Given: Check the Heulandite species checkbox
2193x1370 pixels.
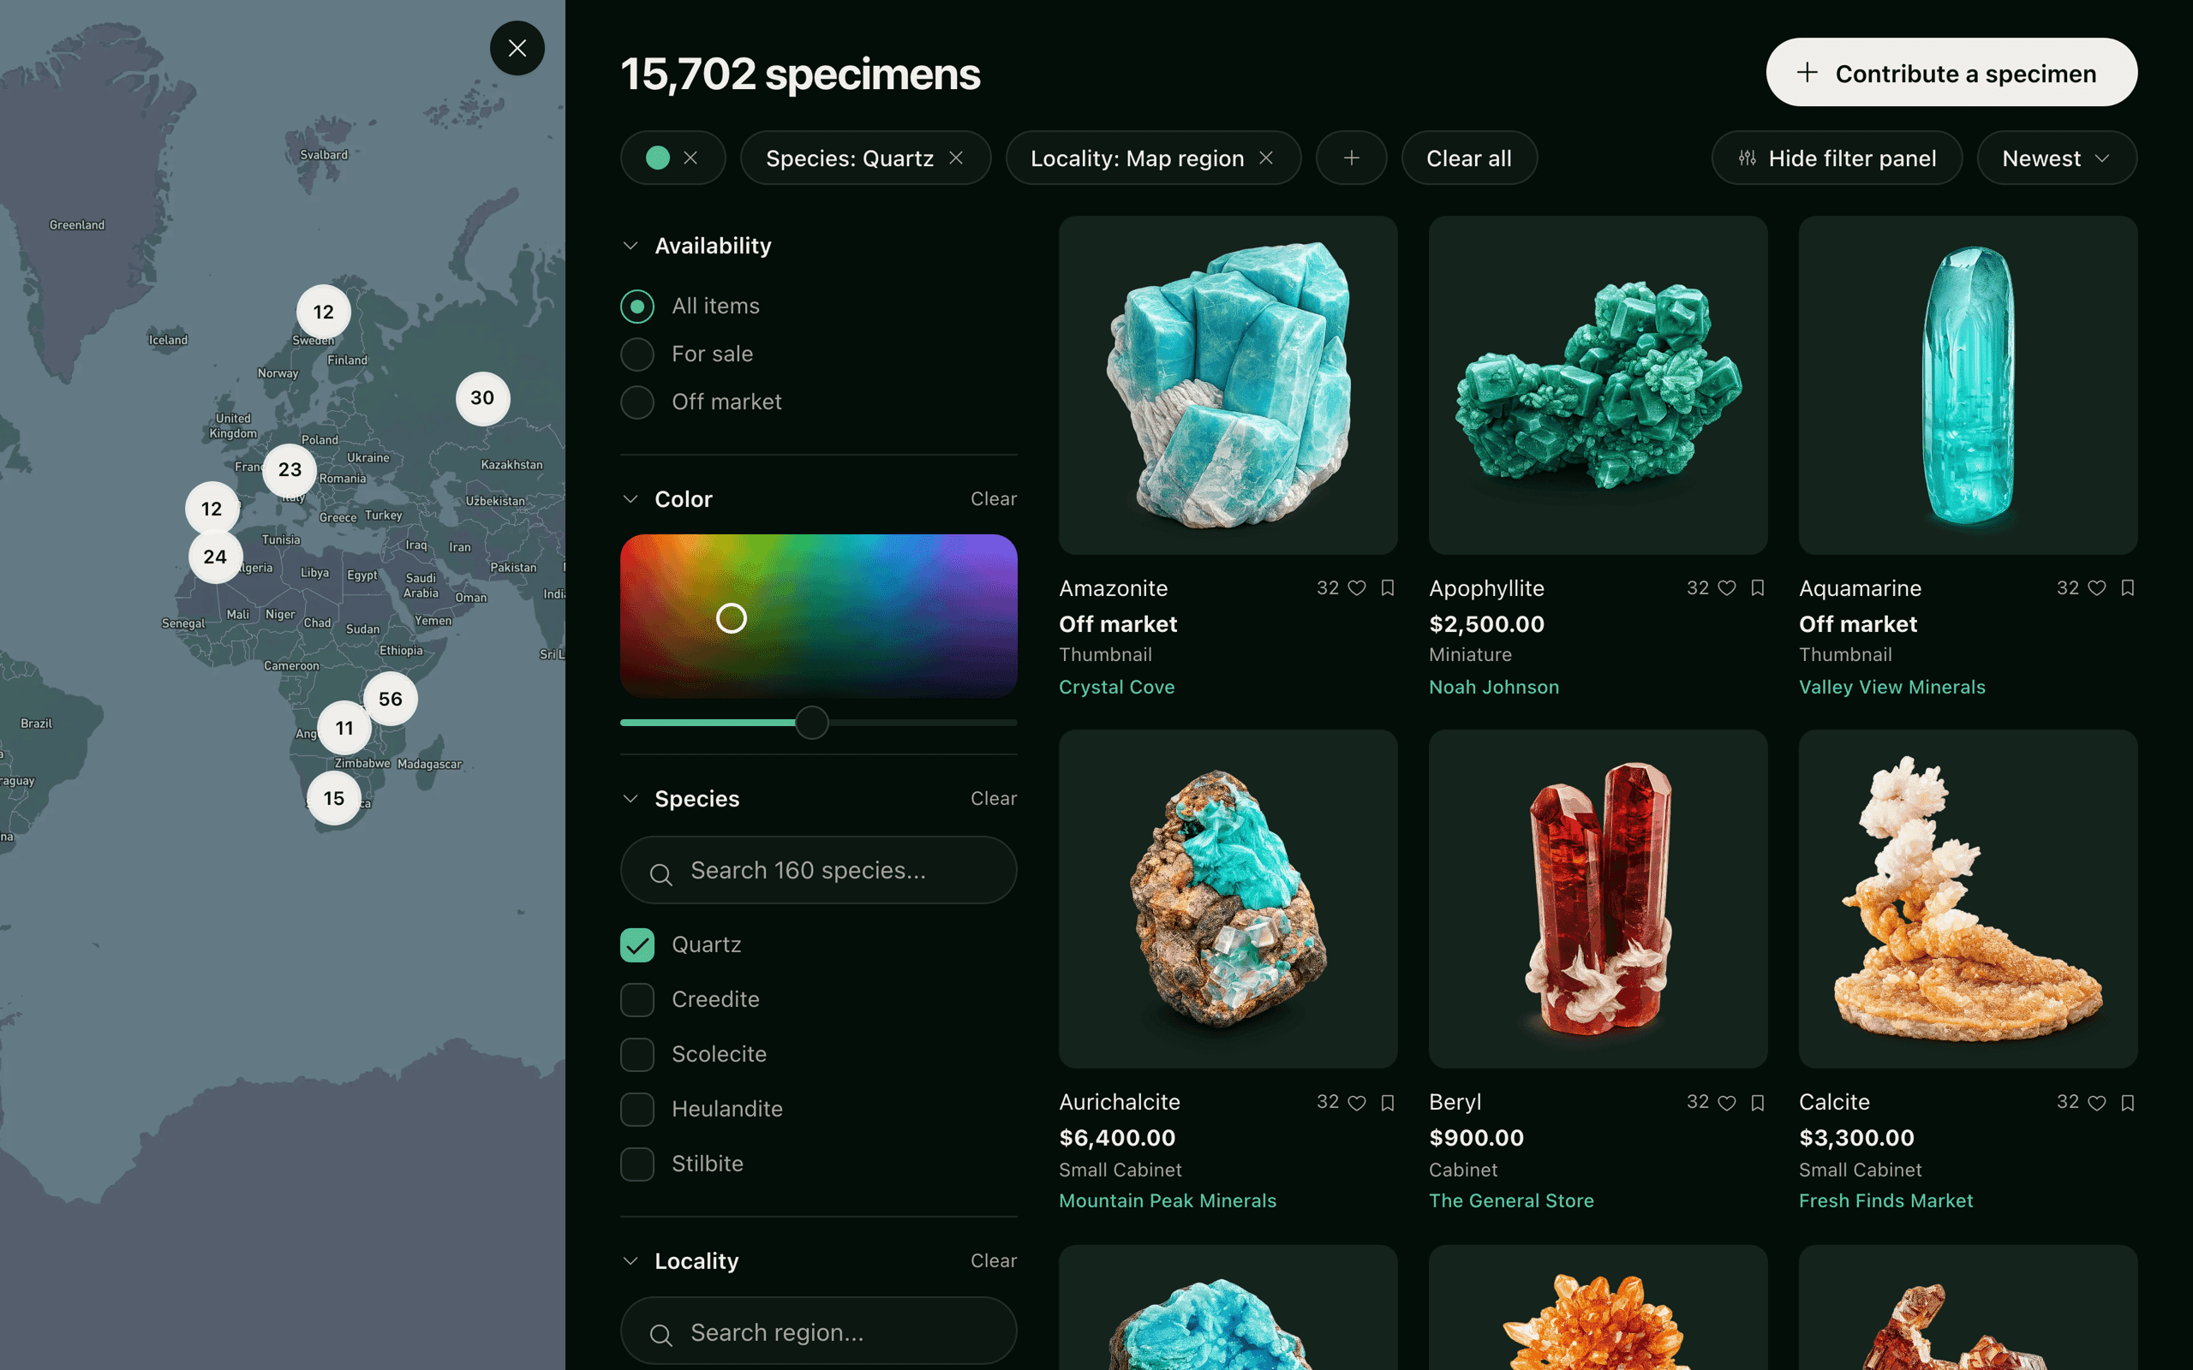Looking at the screenshot, I should coord(637,1109).
